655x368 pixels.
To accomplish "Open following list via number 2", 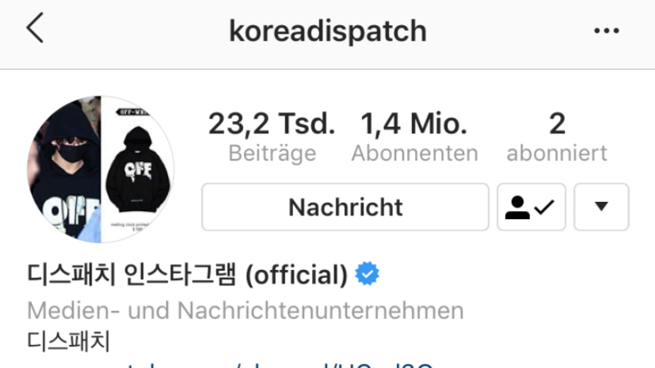I will point(557,123).
